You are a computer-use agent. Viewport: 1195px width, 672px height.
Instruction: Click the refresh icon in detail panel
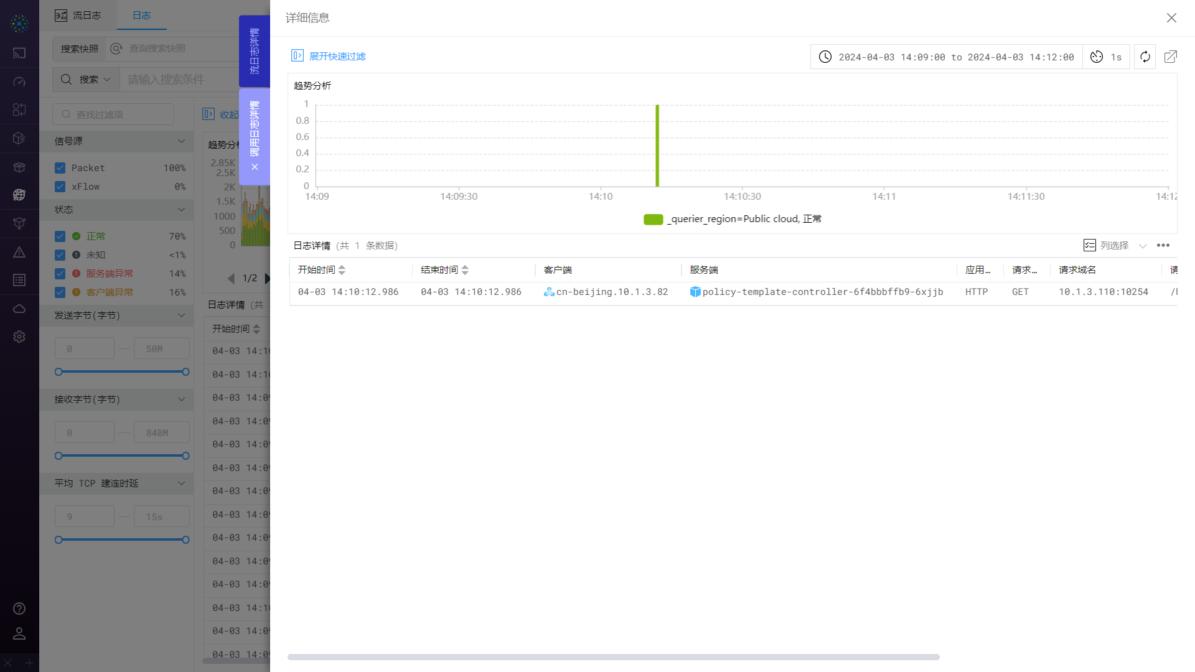tap(1145, 57)
